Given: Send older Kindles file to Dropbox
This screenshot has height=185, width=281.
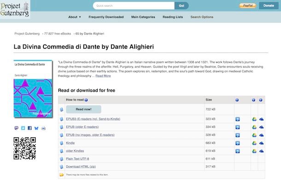Looking at the screenshot, I should pos(238,151).
